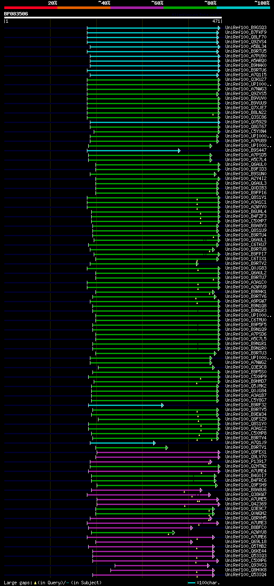Click the UniRef100_Q05929 label
274x586 pixels.
[246, 122]
